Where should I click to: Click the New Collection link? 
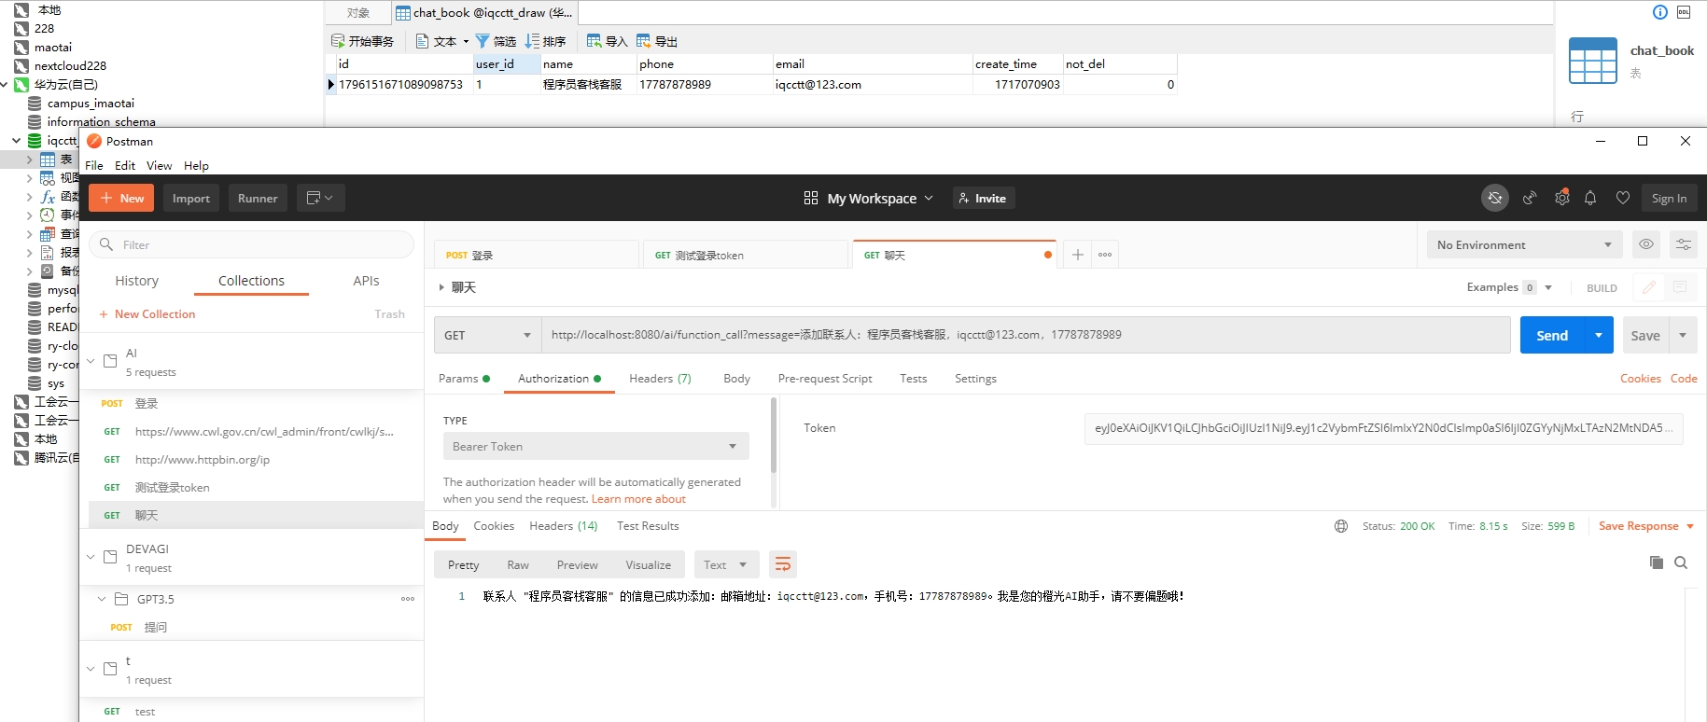[x=147, y=314]
